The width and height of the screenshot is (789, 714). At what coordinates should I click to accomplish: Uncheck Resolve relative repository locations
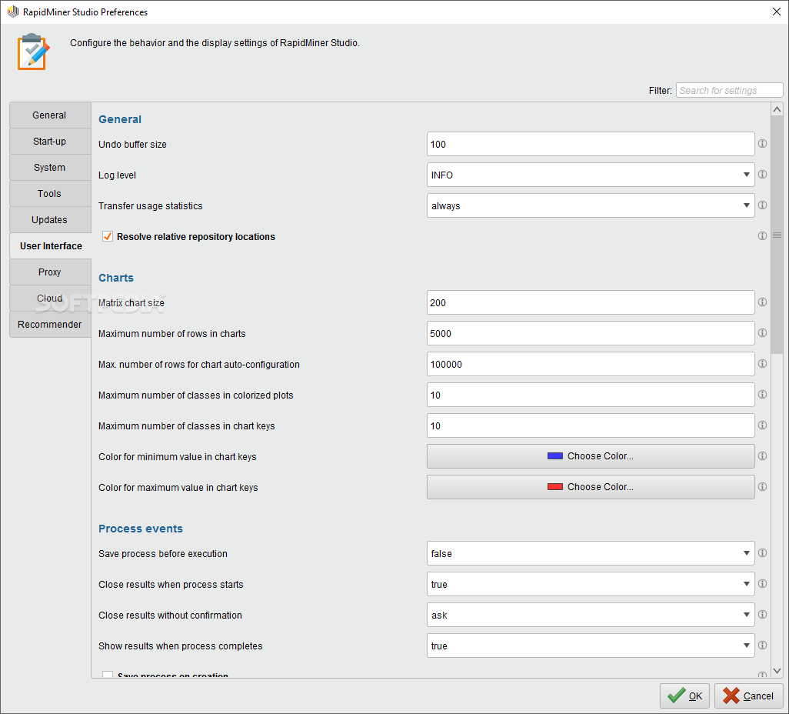coord(107,236)
